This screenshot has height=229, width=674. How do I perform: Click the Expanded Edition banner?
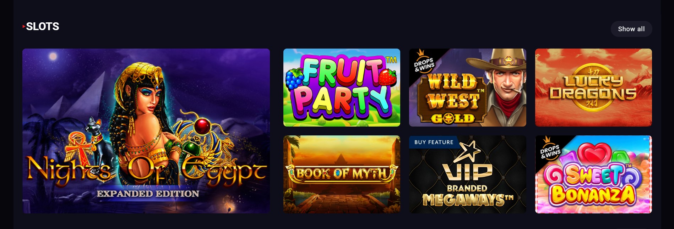tap(148, 194)
